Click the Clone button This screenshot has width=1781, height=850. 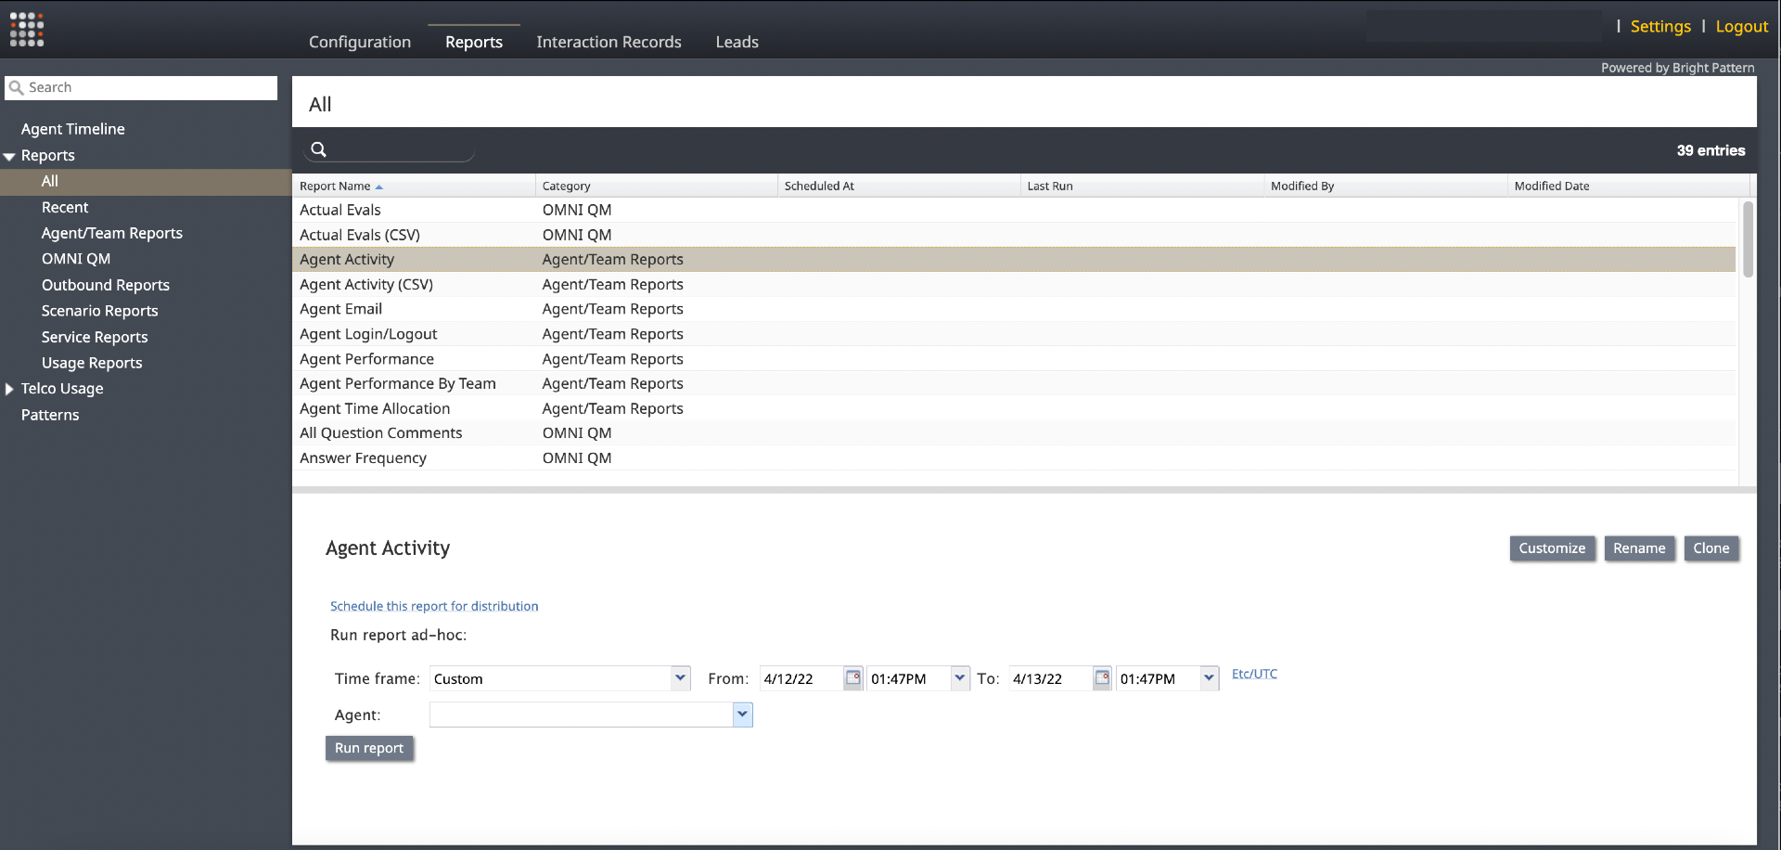pyautogui.click(x=1711, y=548)
